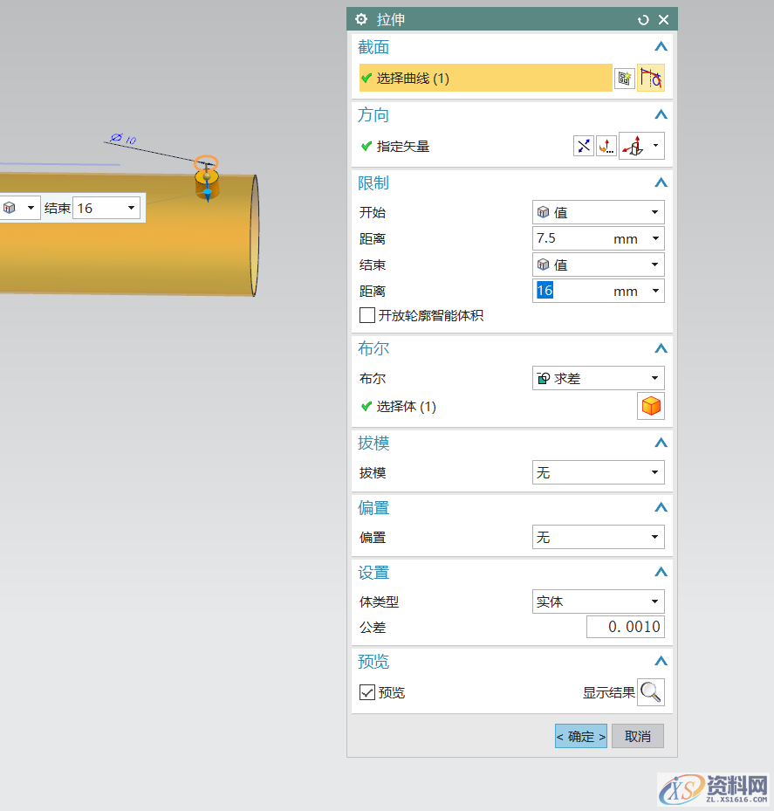Collapse the 布尔 section
This screenshot has height=811, width=774.
(661, 348)
